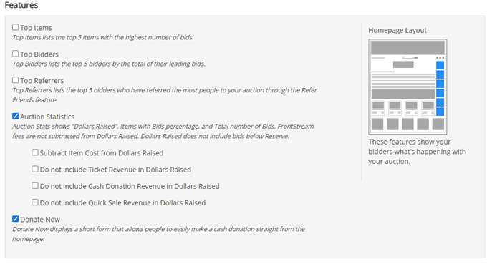Click the Features section heading

pyautogui.click(x=21, y=5)
